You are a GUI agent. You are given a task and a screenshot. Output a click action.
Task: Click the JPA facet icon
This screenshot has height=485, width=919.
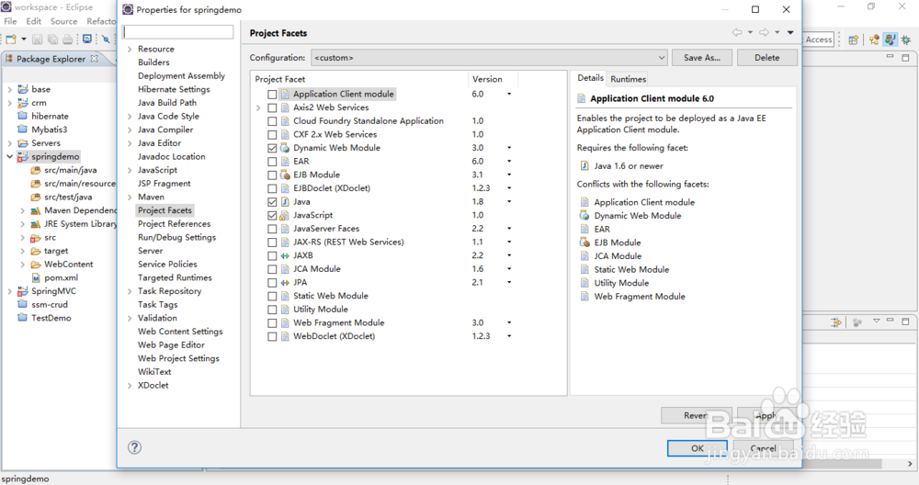click(285, 282)
